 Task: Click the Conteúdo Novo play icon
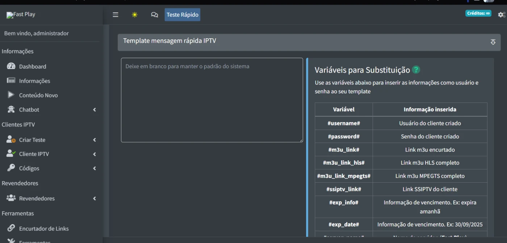pyautogui.click(x=11, y=95)
